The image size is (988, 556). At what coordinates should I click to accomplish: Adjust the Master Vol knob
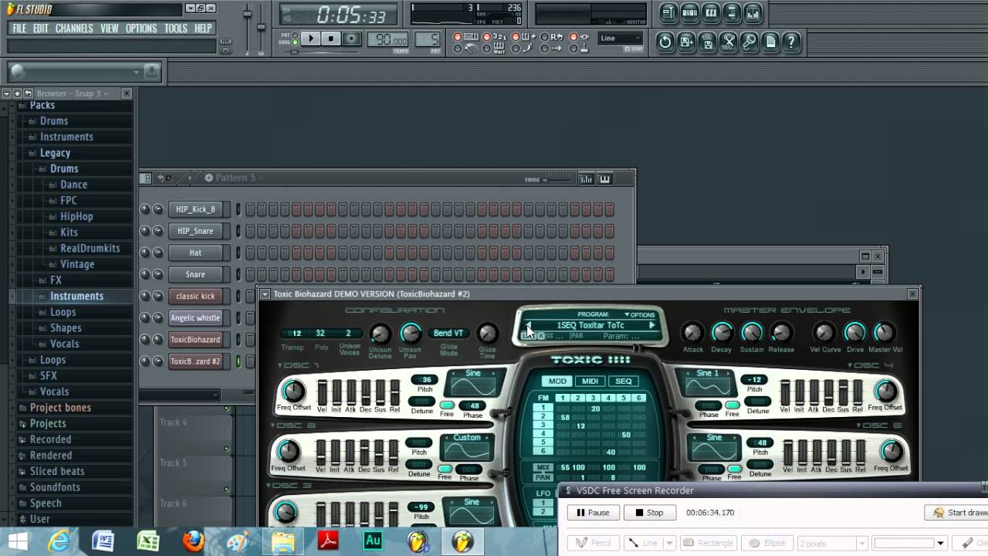click(884, 332)
